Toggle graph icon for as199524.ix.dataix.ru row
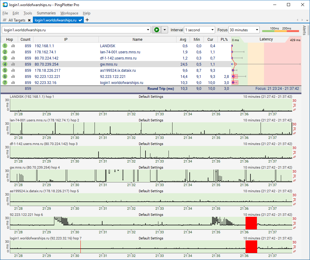310x260 pixels. tap(13, 70)
